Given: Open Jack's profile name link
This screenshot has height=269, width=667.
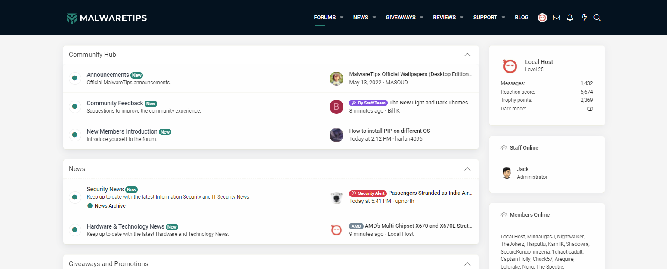Looking at the screenshot, I should (x=523, y=169).
